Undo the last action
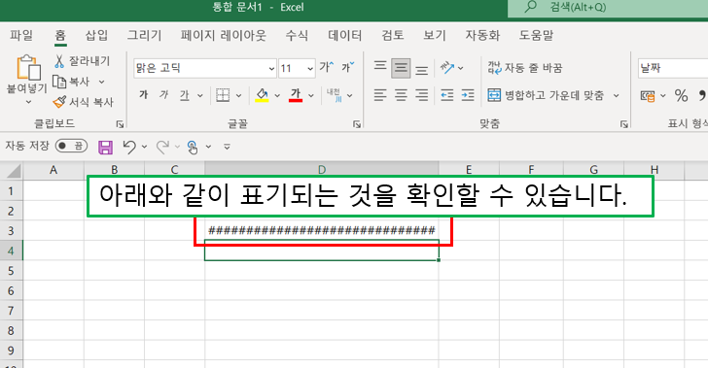Image resolution: width=708 pixels, height=368 pixels. [x=129, y=147]
